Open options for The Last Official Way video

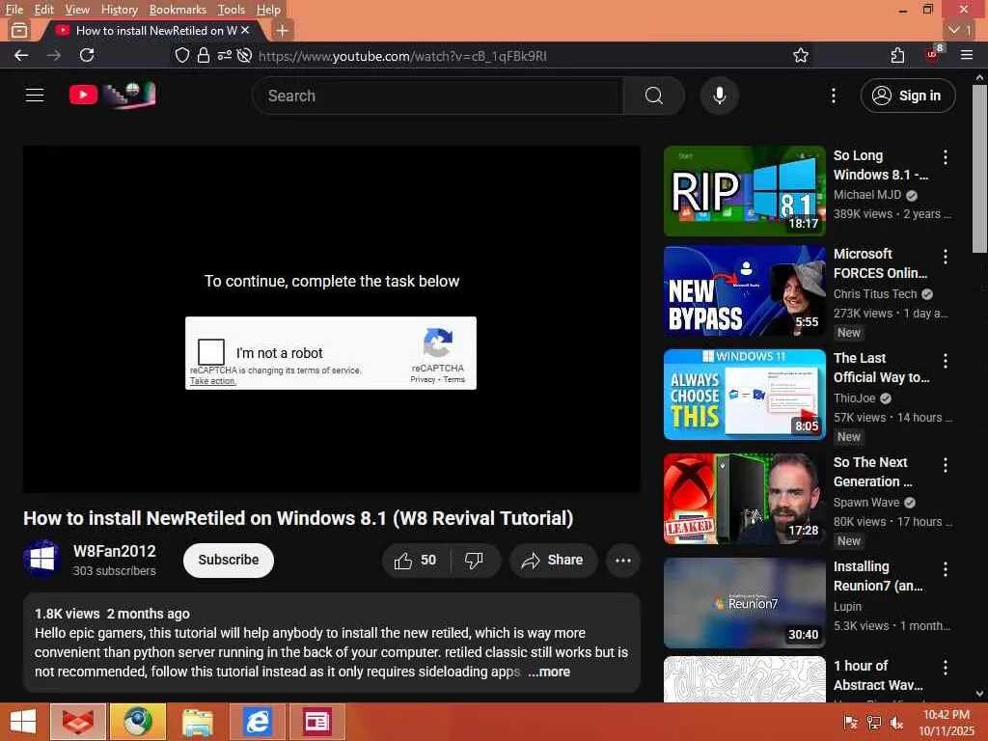tap(946, 361)
